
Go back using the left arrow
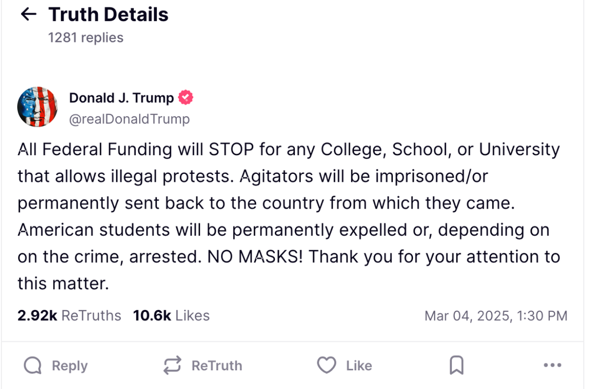(x=28, y=15)
